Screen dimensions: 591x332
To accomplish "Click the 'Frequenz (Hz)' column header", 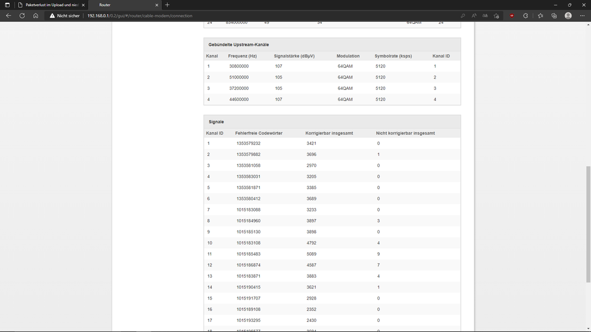I will point(243,56).
